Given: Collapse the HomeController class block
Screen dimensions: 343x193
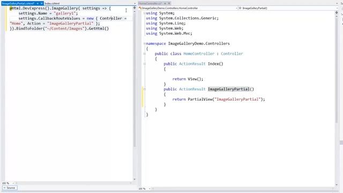Looking at the screenshot, I should 144,54.
